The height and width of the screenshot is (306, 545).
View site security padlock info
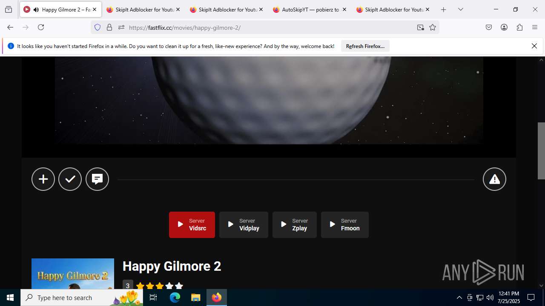point(109,27)
